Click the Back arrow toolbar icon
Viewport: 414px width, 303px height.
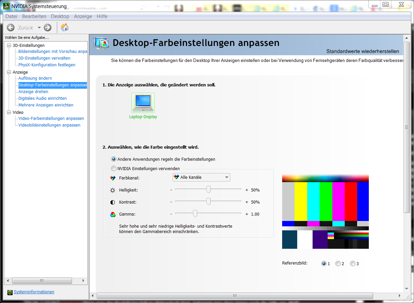pyautogui.click(x=11, y=27)
